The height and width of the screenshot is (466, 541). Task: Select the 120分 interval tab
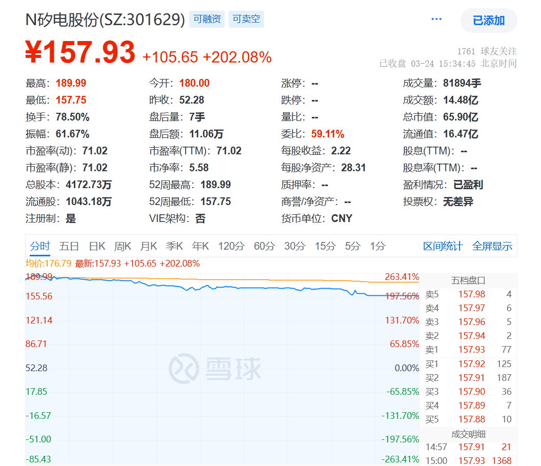pyautogui.click(x=231, y=246)
